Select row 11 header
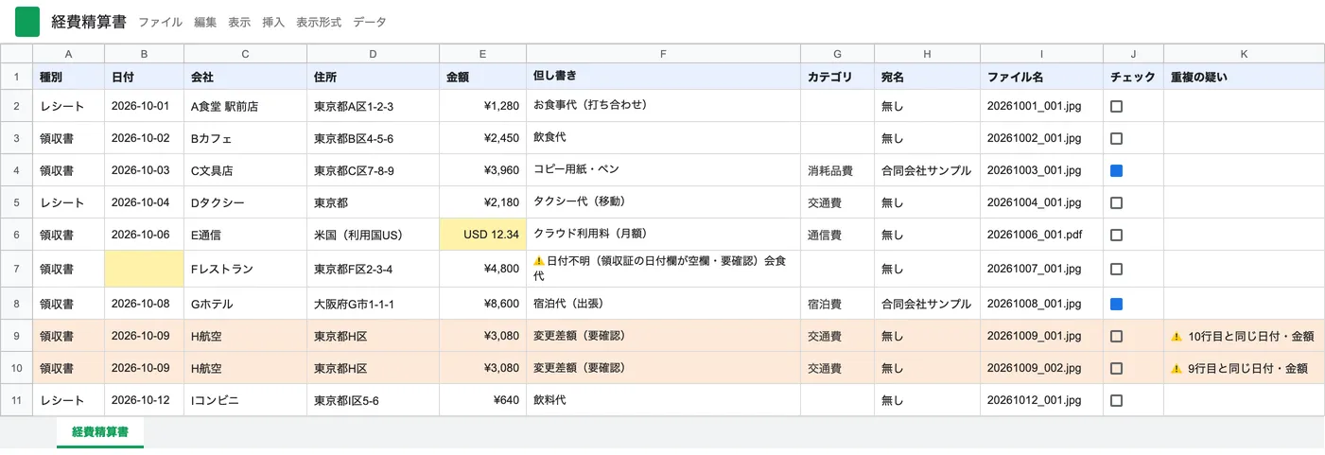Screen dimensions: 1325x455 coord(16,400)
